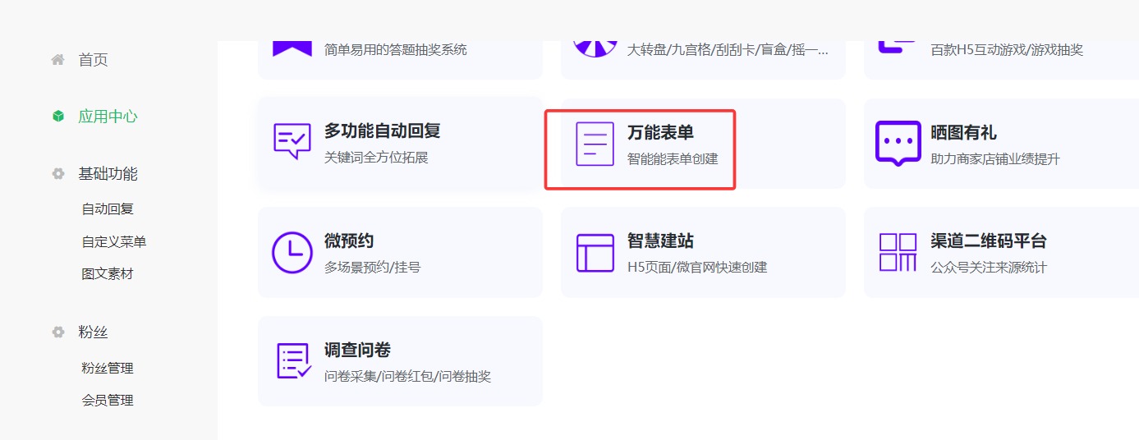Screen dimensions: 1139x440
Task: Open 应用中心 in the sidebar
Action: tap(108, 117)
